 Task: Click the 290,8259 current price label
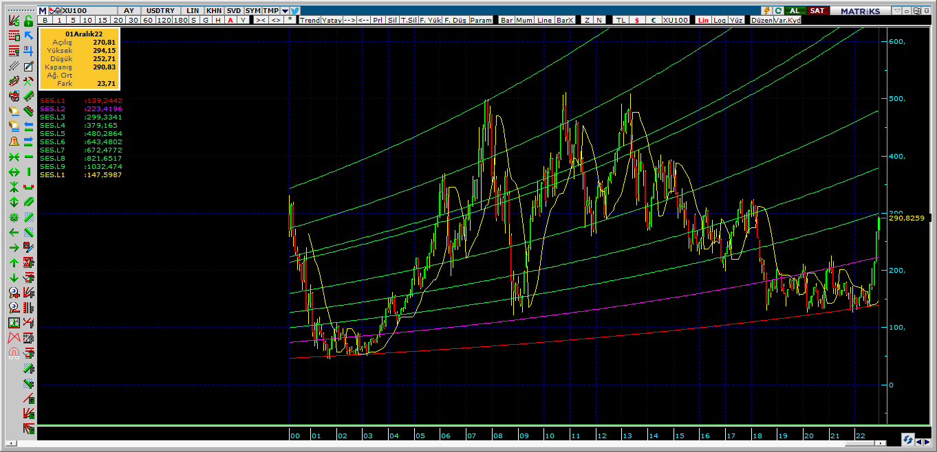click(x=907, y=218)
